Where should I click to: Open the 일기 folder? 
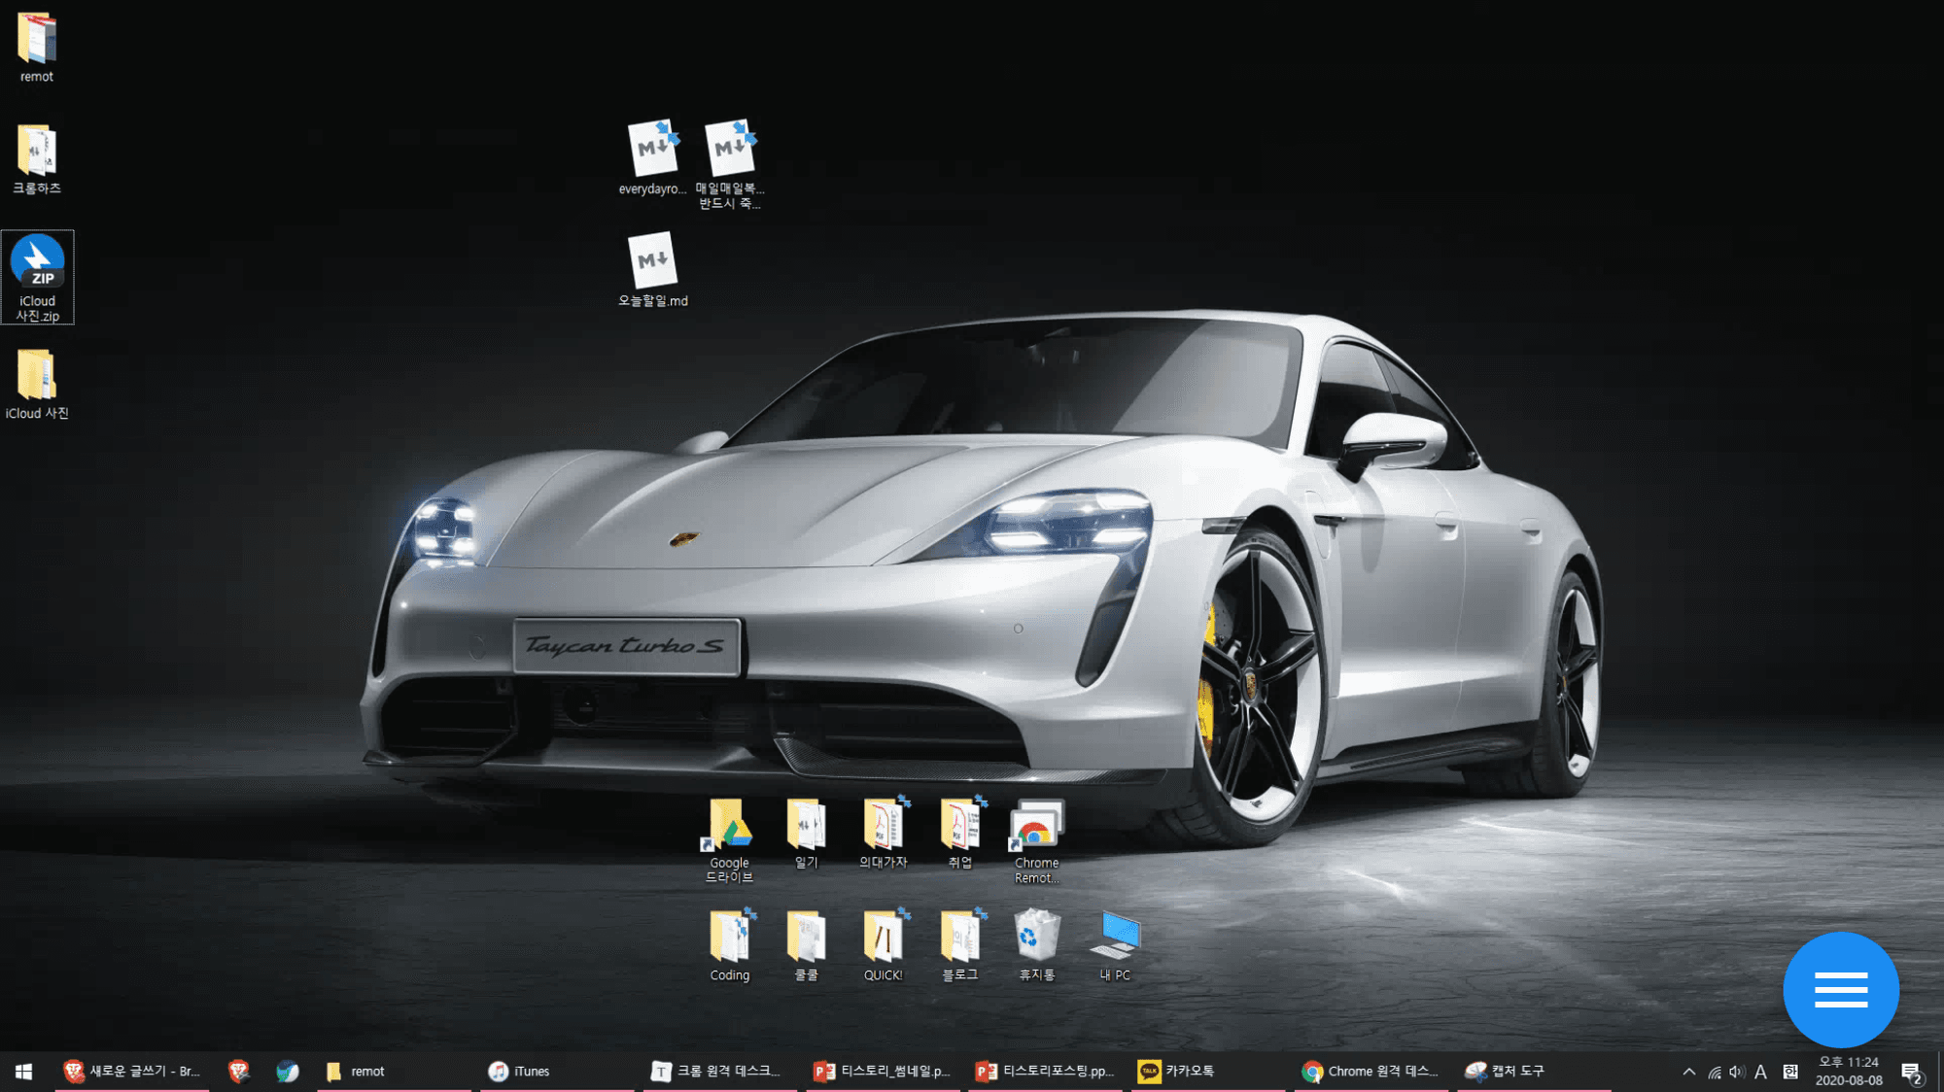(x=806, y=834)
